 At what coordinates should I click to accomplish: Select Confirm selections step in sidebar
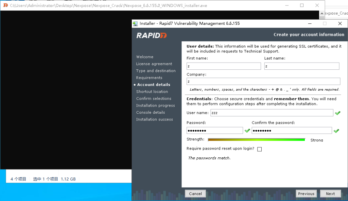point(154,98)
